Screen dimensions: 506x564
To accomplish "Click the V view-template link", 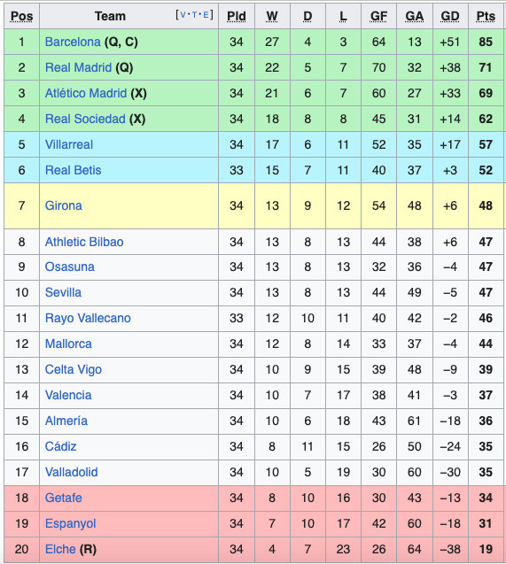I will click(183, 15).
